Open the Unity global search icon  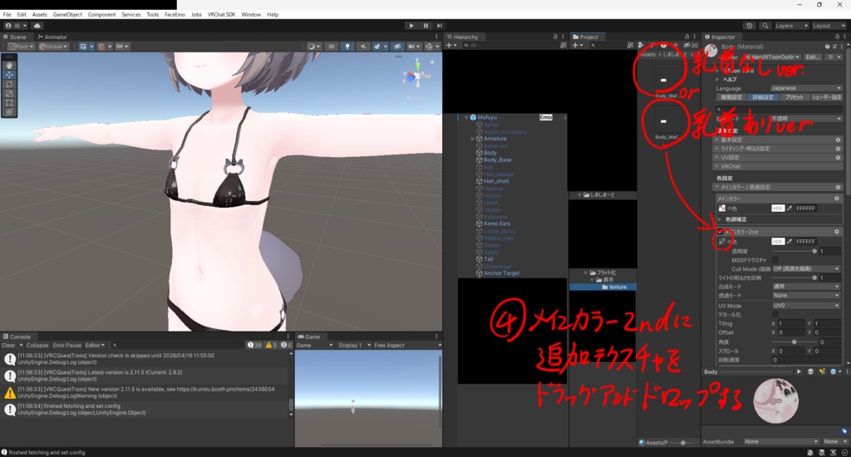point(765,26)
